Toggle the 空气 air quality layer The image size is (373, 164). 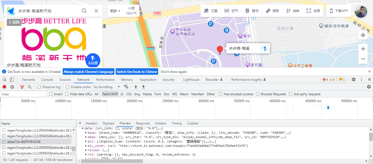[x=231, y=11]
